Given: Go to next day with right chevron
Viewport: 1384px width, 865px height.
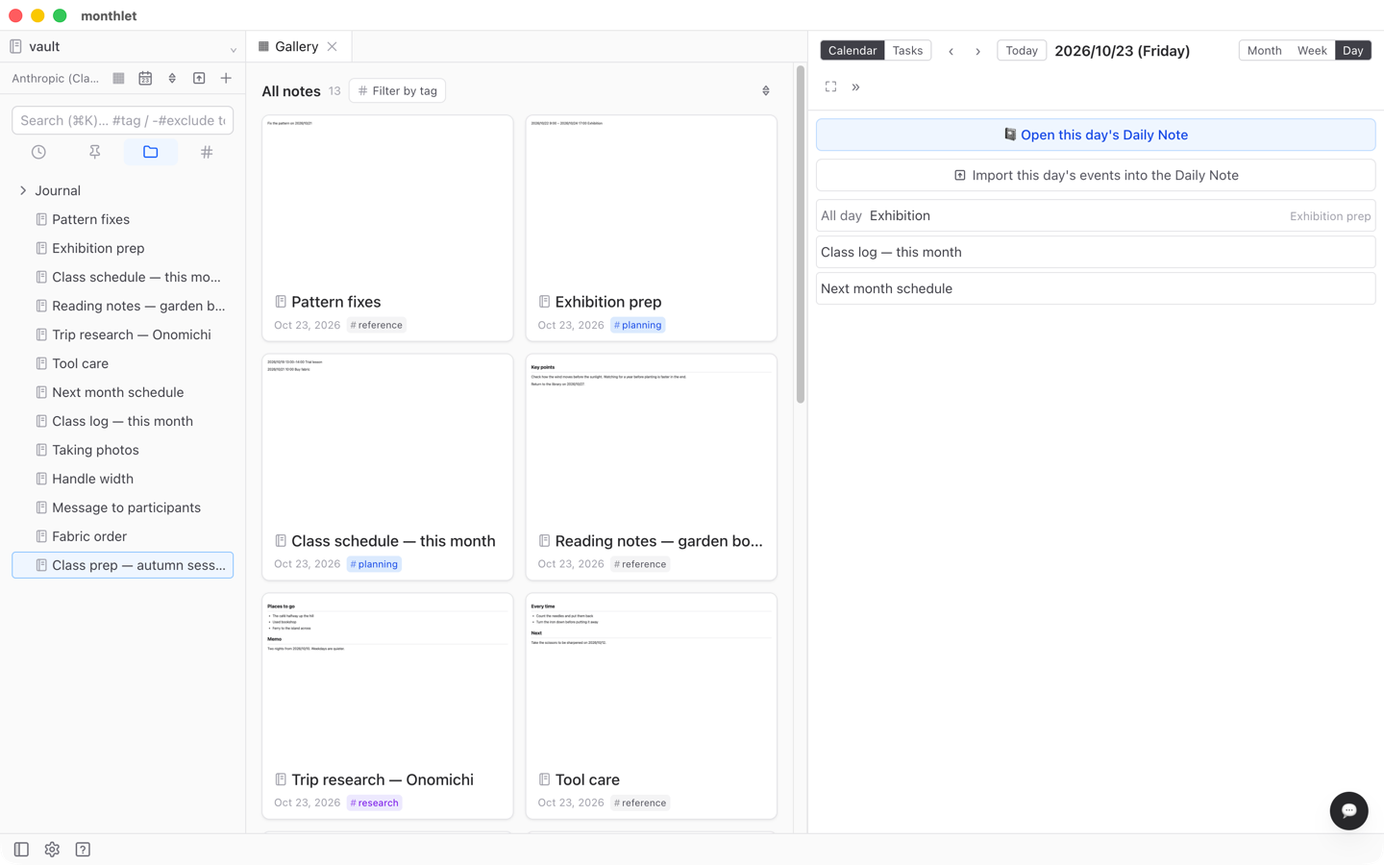Looking at the screenshot, I should 978,51.
